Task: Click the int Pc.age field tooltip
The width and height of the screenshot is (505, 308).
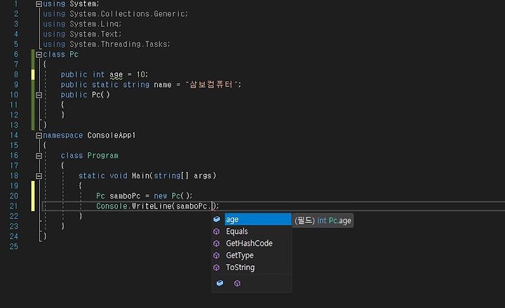Action: click(323, 221)
